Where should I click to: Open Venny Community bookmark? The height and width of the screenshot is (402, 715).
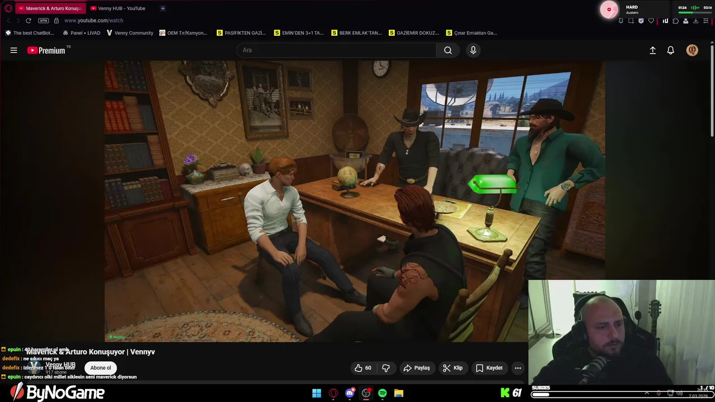130,33
